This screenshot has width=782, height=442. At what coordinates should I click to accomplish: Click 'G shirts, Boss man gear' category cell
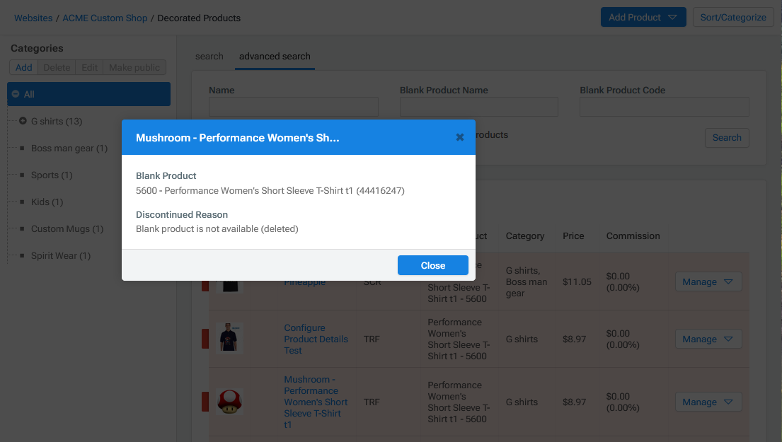(x=526, y=281)
